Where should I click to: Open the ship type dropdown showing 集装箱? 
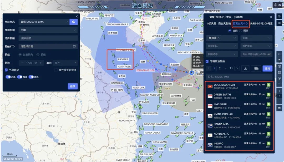[x=221, y=38]
